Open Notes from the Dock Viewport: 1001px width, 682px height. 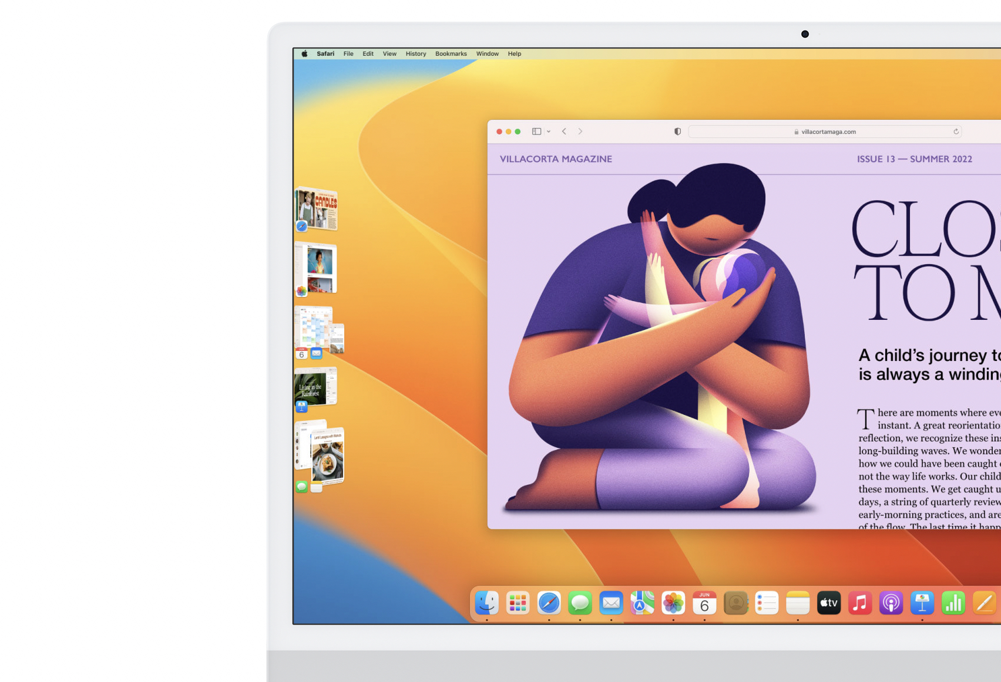(x=798, y=603)
